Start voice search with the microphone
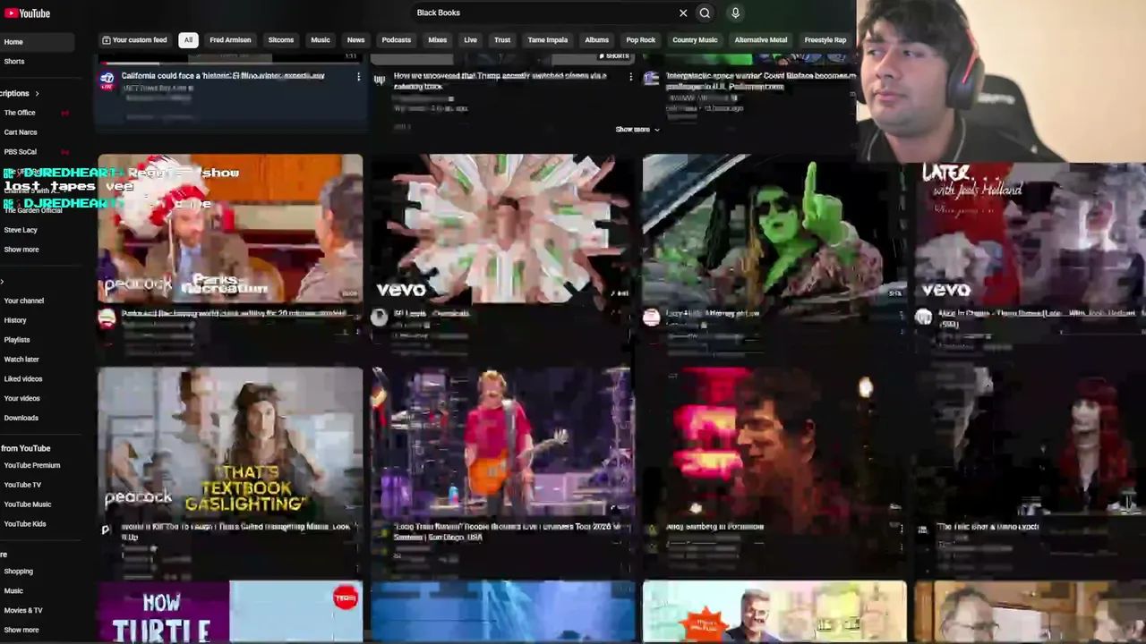 [x=735, y=13]
